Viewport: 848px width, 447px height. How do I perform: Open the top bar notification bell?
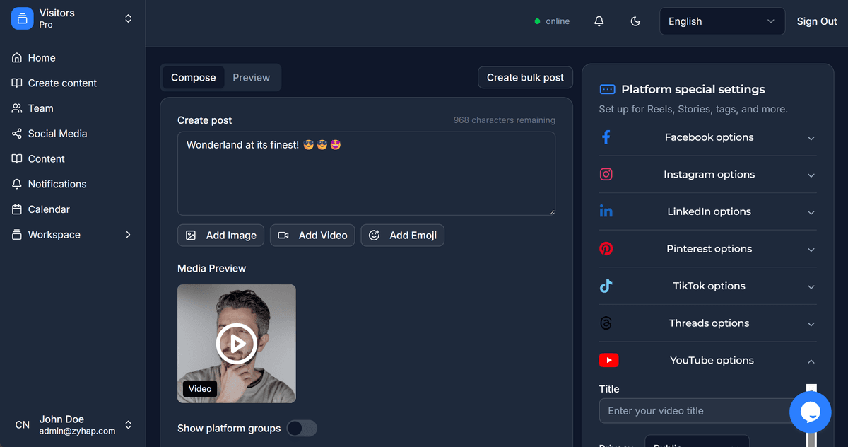pos(599,21)
